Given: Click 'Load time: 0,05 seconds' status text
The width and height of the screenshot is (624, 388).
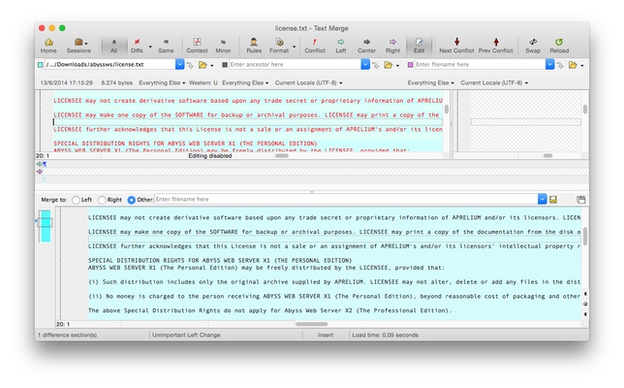Looking at the screenshot, I should click(x=386, y=335).
